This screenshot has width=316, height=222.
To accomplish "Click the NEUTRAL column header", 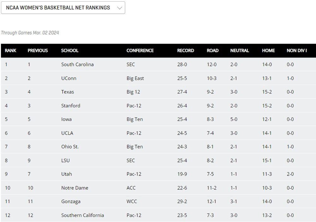I will [x=240, y=51].
